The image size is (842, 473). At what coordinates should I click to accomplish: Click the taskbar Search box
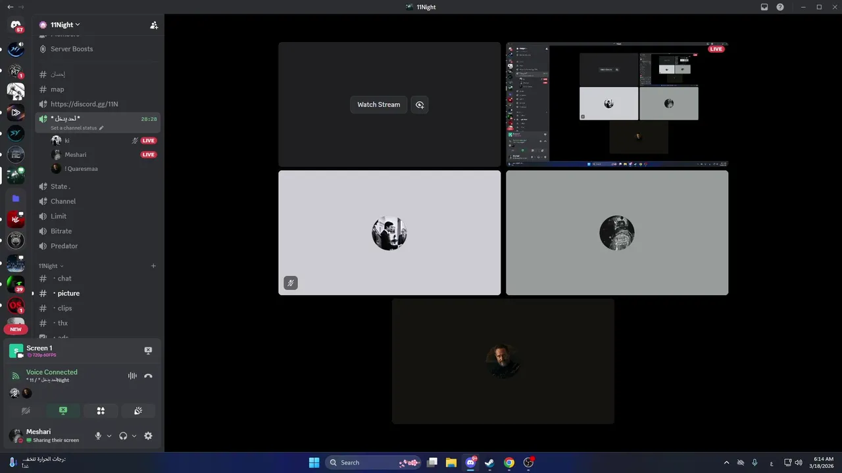coord(374,462)
